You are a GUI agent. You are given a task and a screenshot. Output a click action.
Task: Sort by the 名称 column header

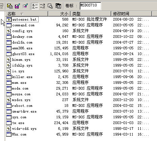tap(27, 14)
